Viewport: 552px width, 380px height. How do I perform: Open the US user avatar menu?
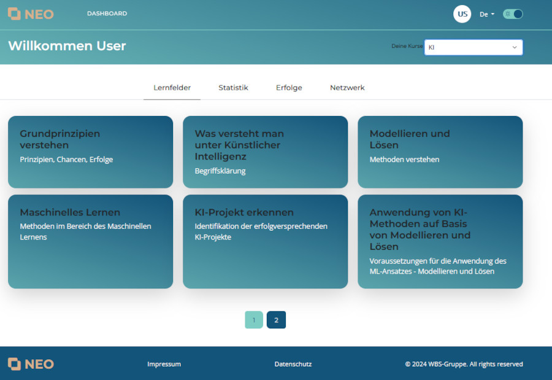pos(462,14)
